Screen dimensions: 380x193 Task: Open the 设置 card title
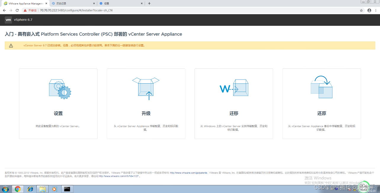(58, 114)
